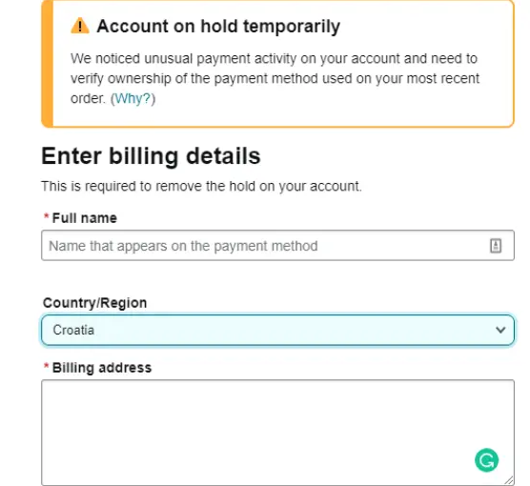Click the "Billing address" label
This screenshot has width=530, height=486.
point(102,368)
